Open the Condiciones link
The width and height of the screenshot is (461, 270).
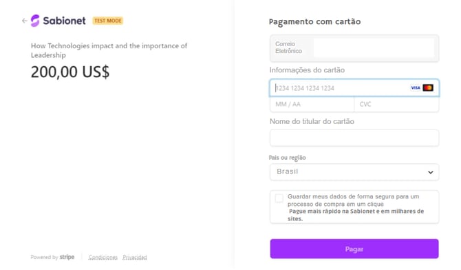(103, 258)
